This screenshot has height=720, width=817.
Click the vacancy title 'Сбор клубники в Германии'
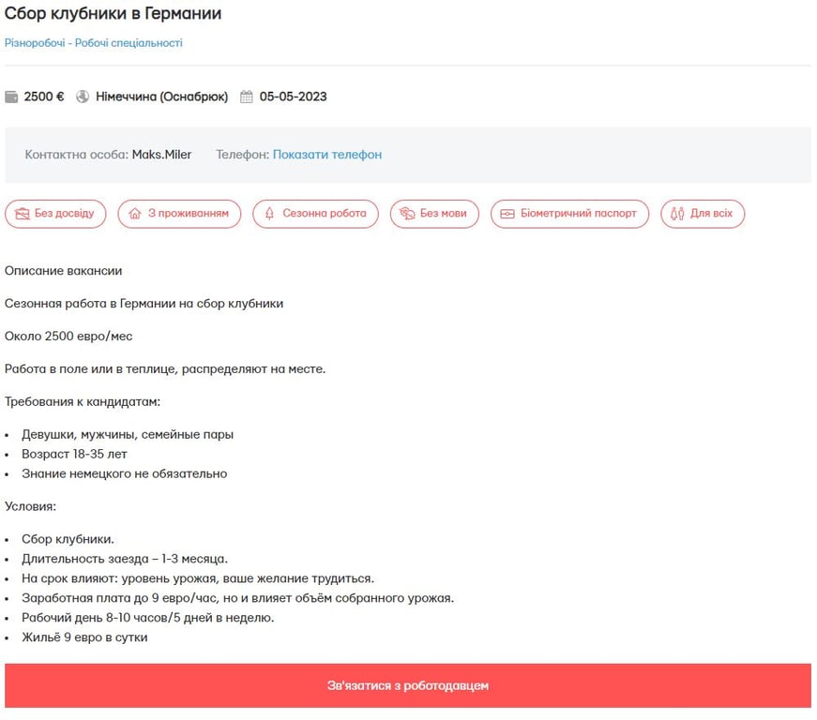point(114,13)
